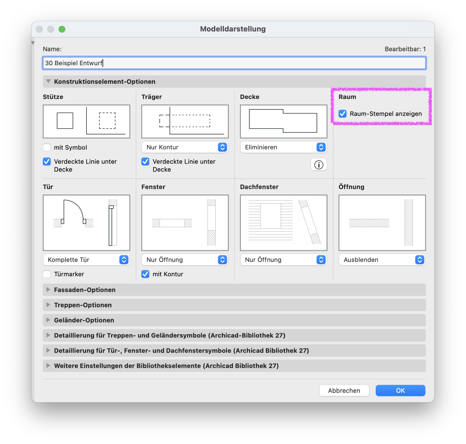This screenshot has height=444, width=466.
Task: Click into the Name input field
Action: tap(234, 63)
